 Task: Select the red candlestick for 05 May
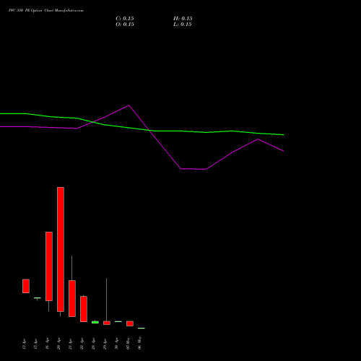[130, 323]
